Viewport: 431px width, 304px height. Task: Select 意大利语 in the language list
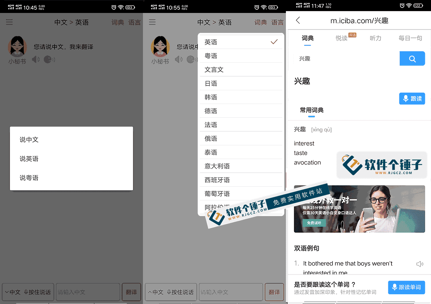point(241,166)
